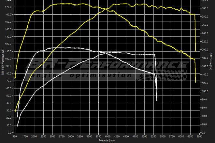This screenshot has width=215, height=143.
Task: Click the 5250 rpm tick label
Action: pyautogui.click(x=154, y=137)
